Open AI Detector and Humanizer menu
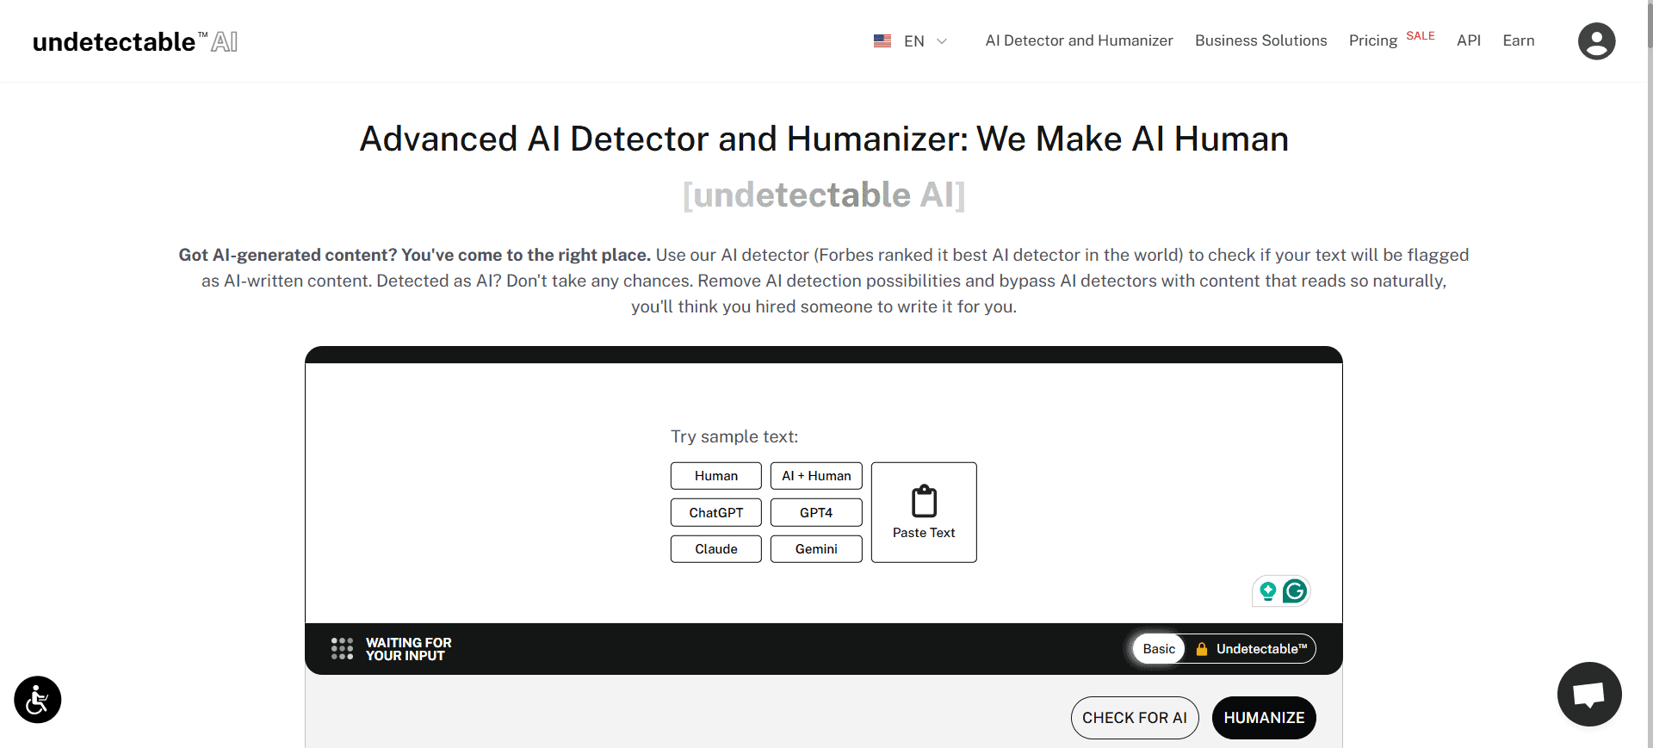This screenshot has height=748, width=1653. (x=1079, y=40)
